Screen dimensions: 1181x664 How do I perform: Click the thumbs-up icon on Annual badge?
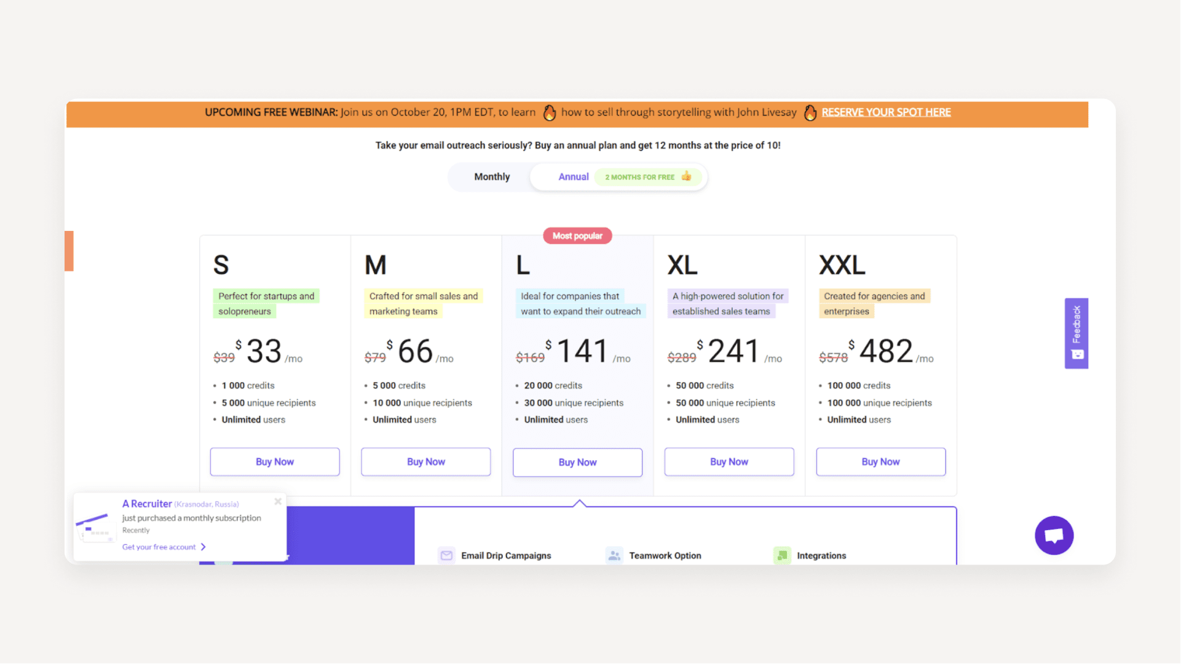click(686, 176)
